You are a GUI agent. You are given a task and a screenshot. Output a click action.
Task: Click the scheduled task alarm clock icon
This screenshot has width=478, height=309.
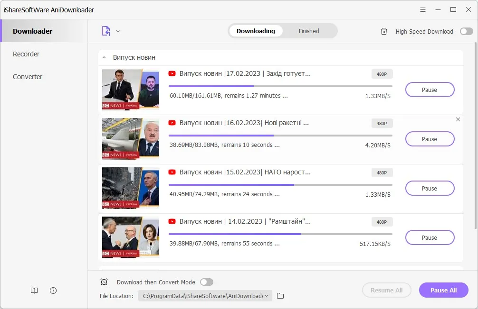(104, 282)
